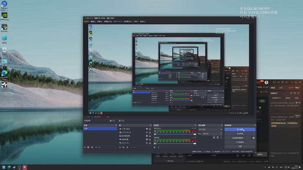Unlock the 游戏采集 source lock icon
The width and height of the screenshot is (303, 170).
click(x=150, y=139)
